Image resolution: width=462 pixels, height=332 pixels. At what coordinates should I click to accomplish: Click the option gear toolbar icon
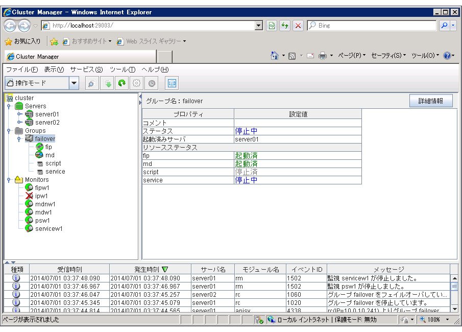coord(136,83)
